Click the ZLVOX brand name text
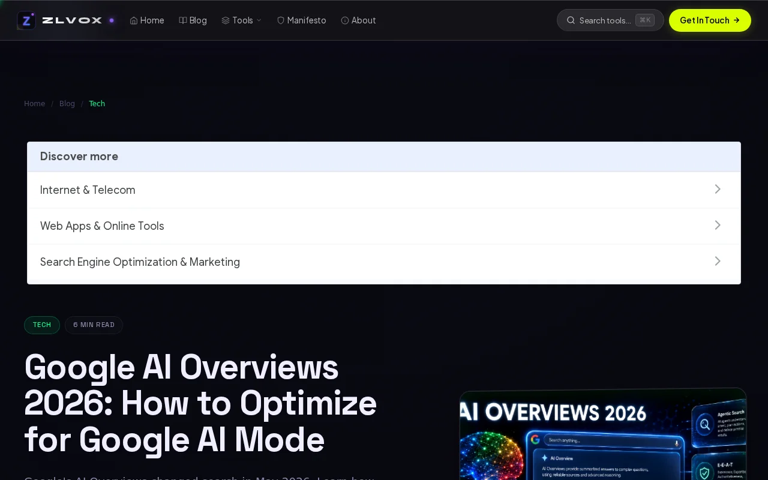This screenshot has height=480, width=768. [72, 20]
